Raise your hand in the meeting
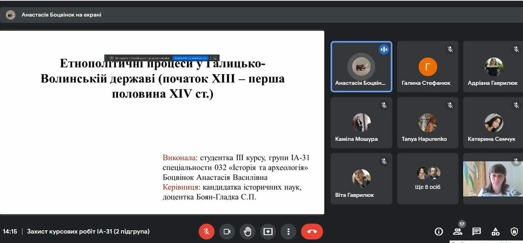 (247, 231)
